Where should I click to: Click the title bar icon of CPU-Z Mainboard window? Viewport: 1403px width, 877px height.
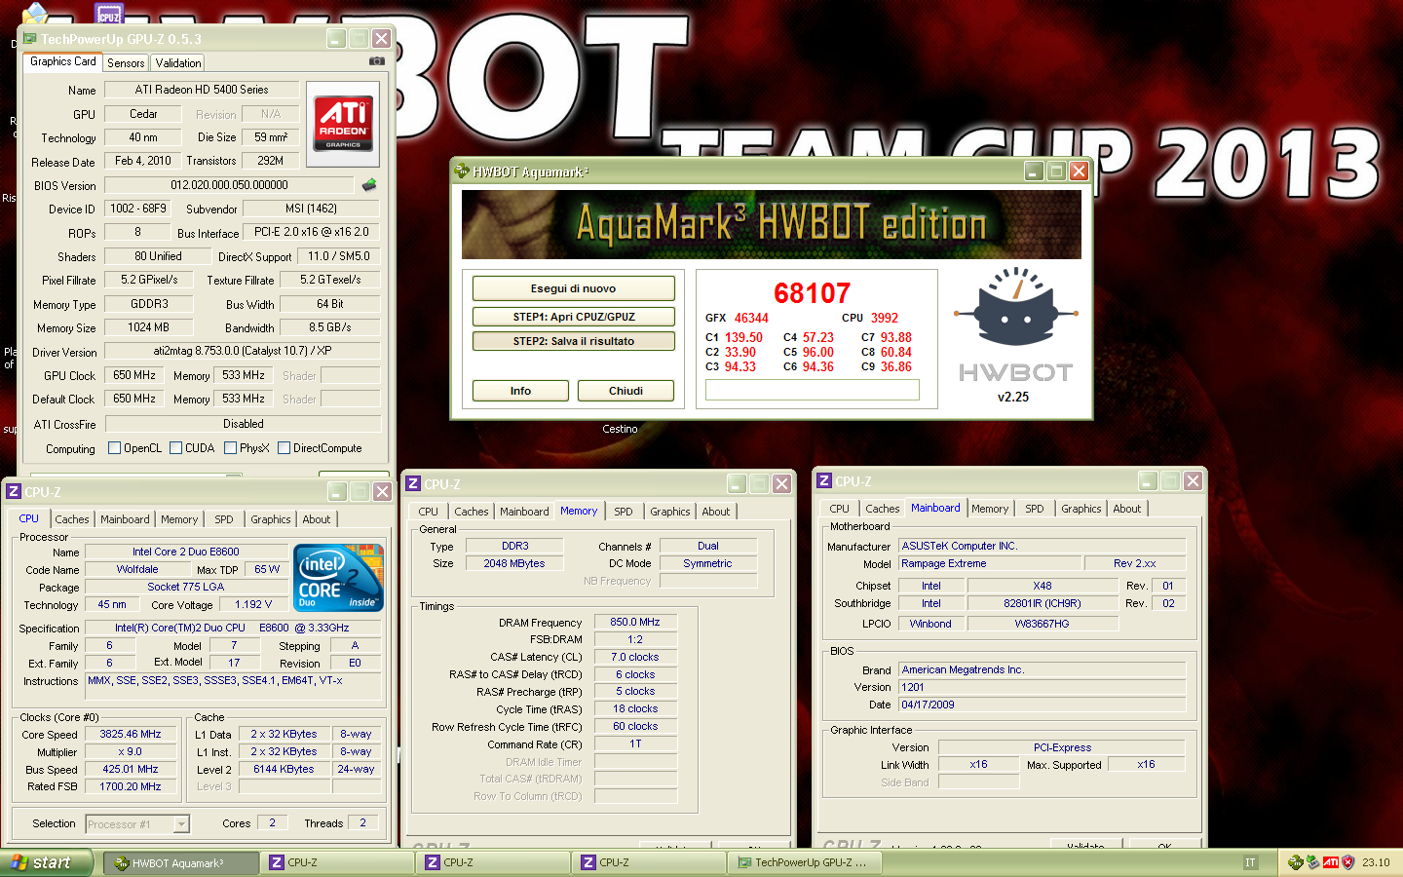click(824, 480)
